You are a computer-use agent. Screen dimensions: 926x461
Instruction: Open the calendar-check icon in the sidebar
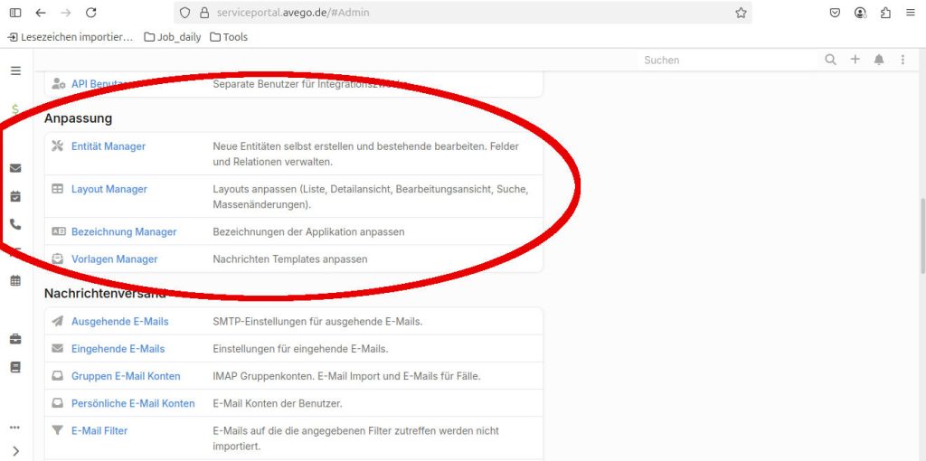(15, 196)
